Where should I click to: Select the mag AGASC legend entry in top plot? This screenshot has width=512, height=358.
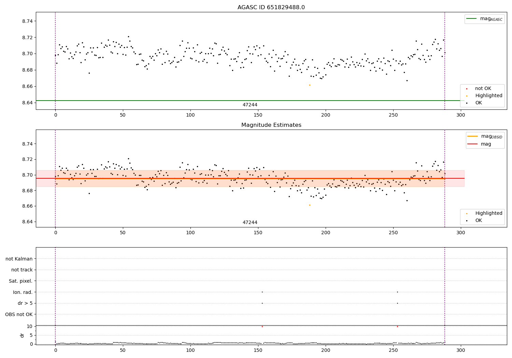[x=484, y=19]
